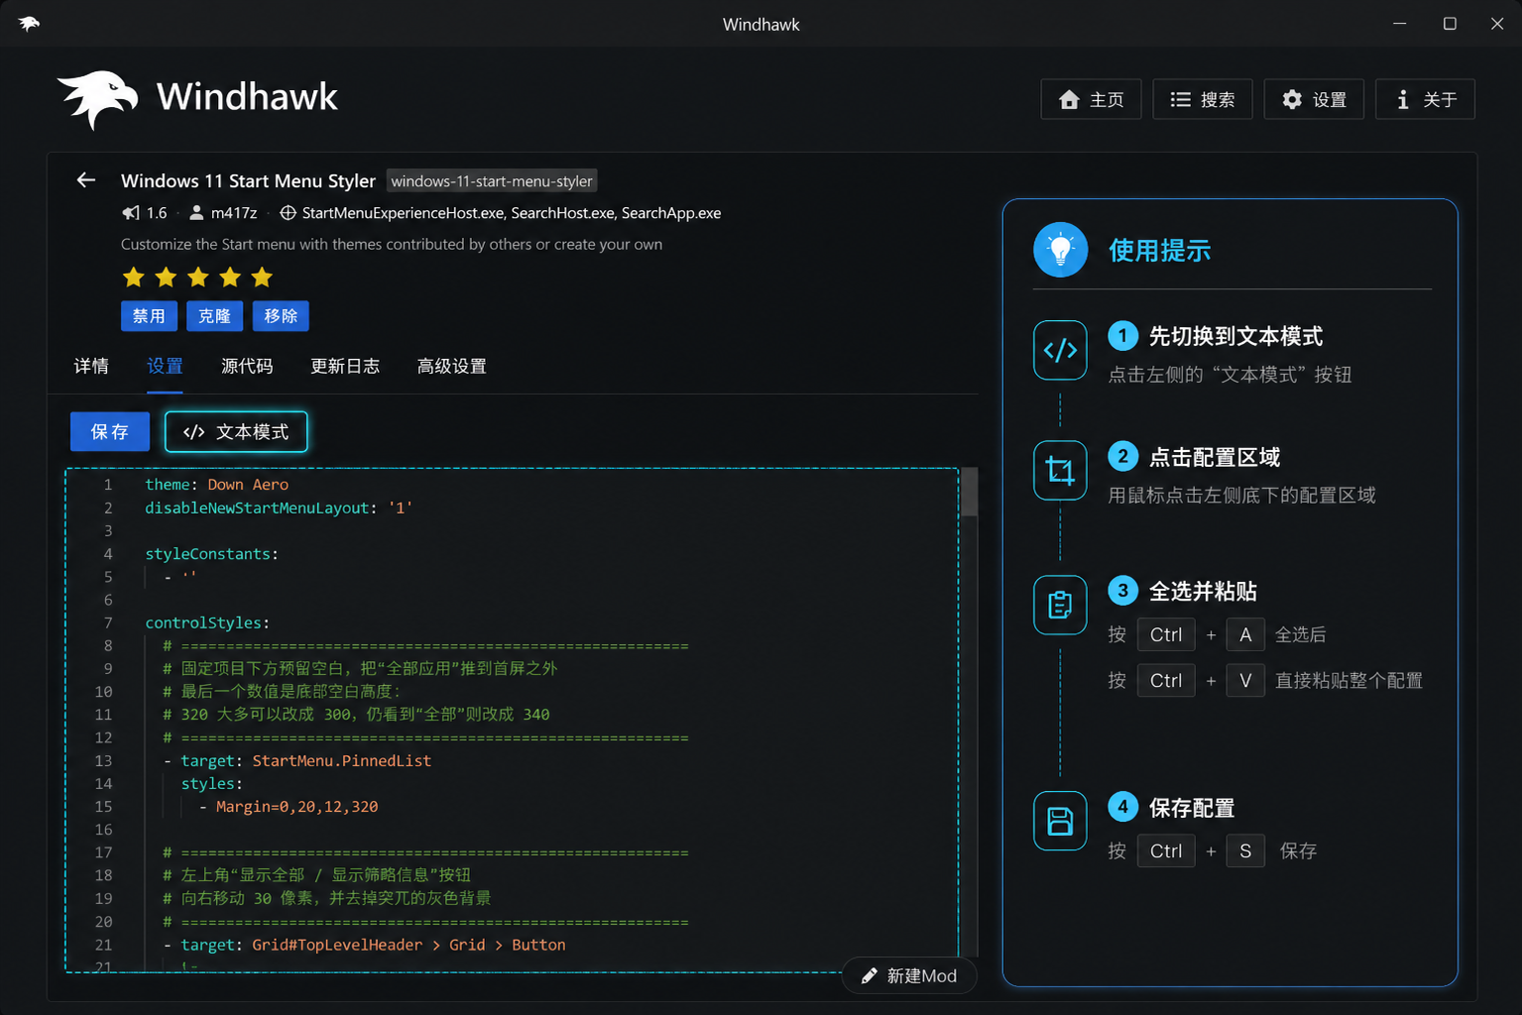1522x1015 pixels.
Task: Maximize the Windhawk window
Action: click(1450, 24)
